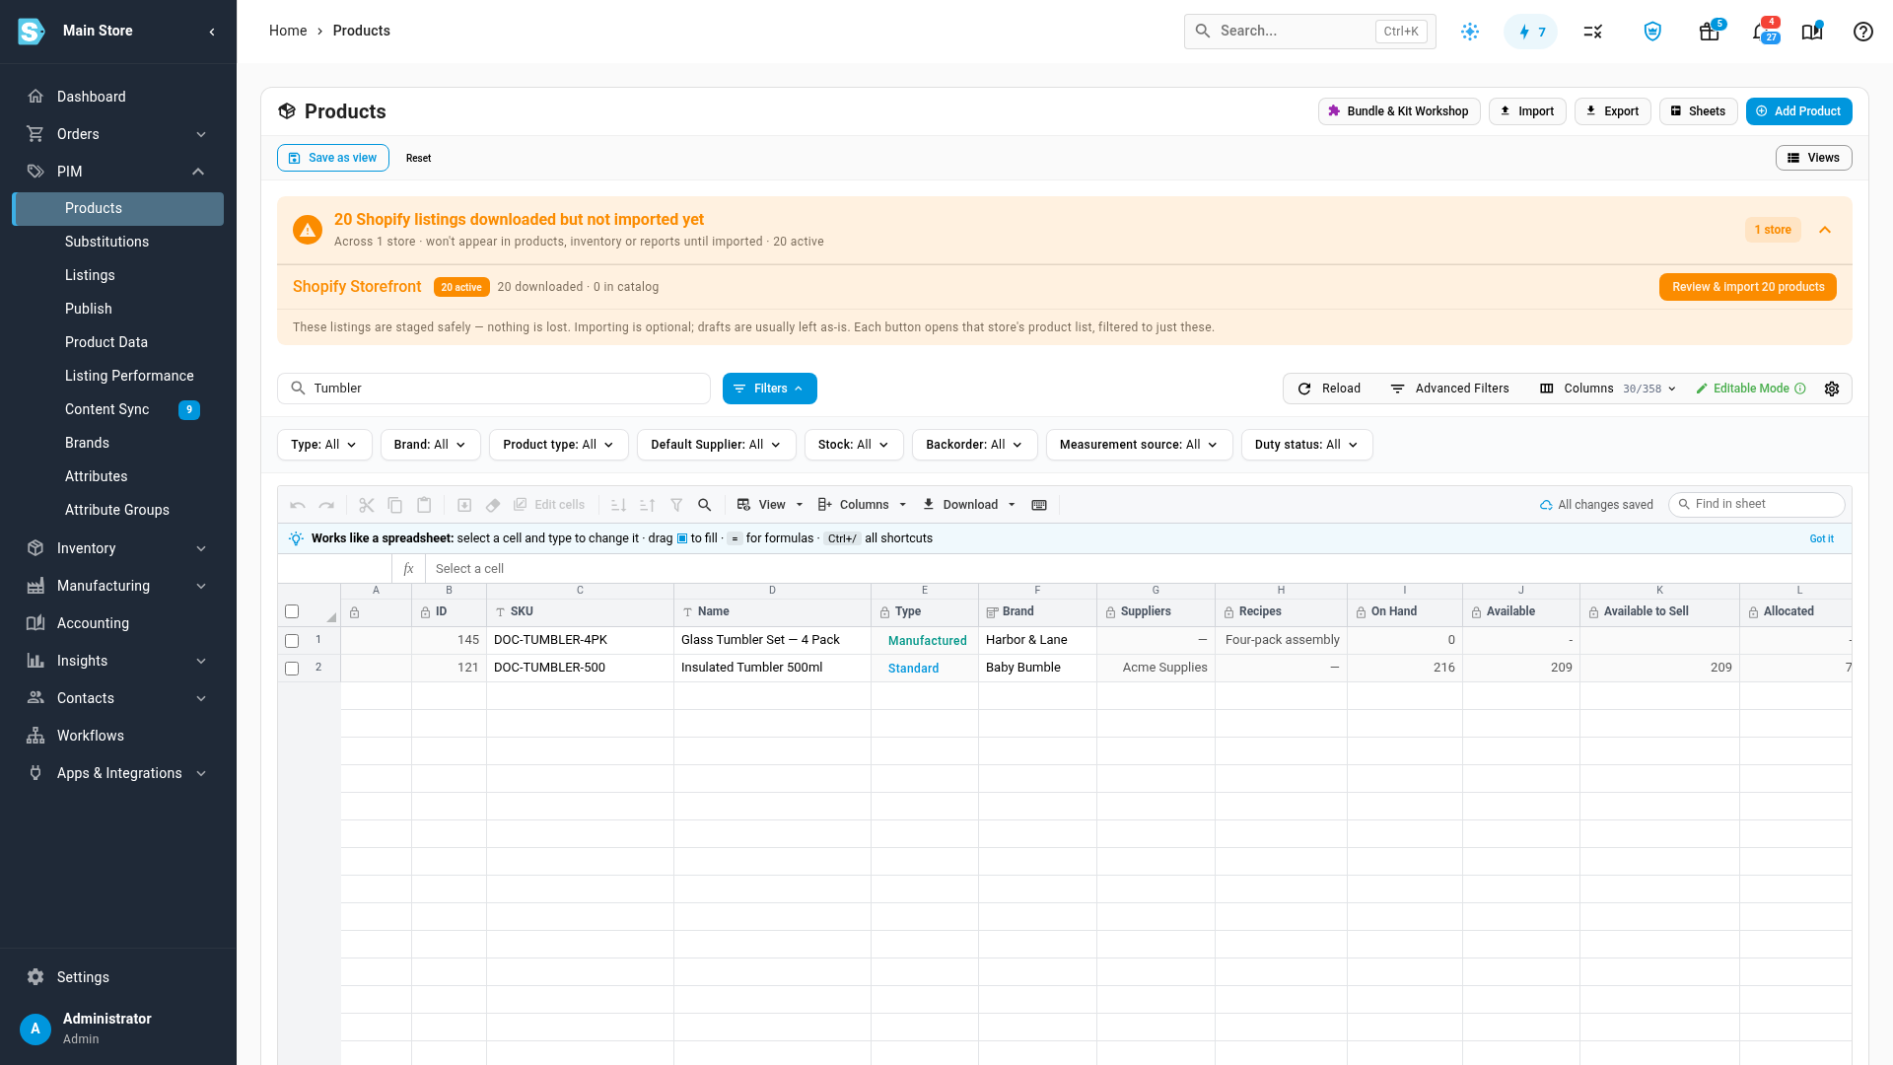Open Listing Performance in the sidebar
This screenshot has height=1065, width=1893.
coord(129,376)
